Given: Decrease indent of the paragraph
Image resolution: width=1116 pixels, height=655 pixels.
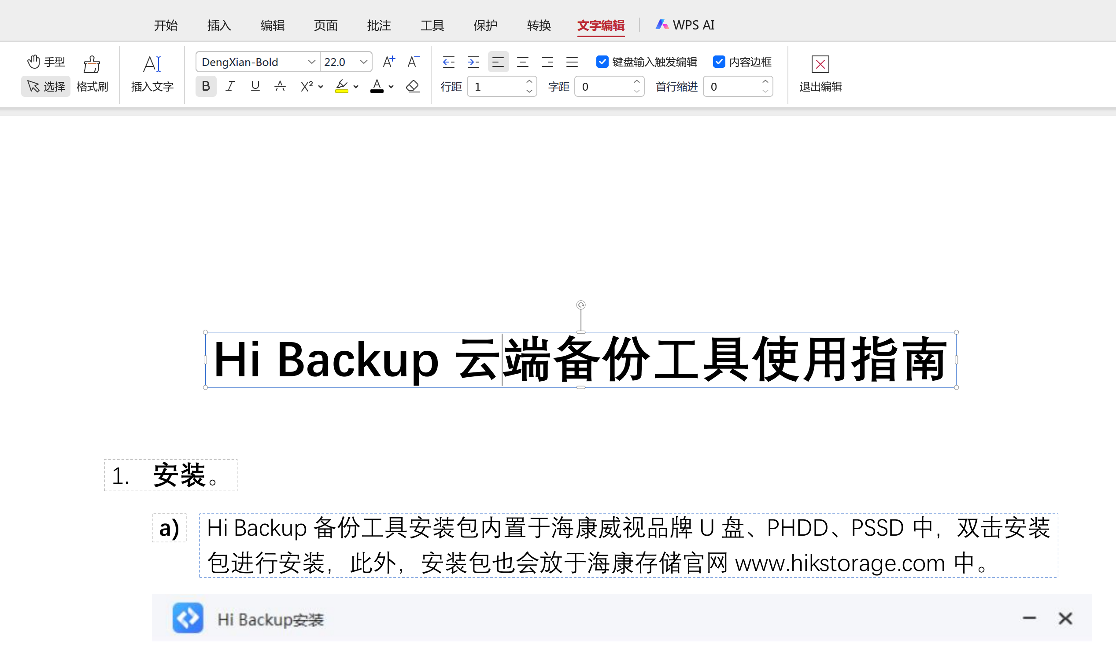Looking at the screenshot, I should click(x=449, y=62).
